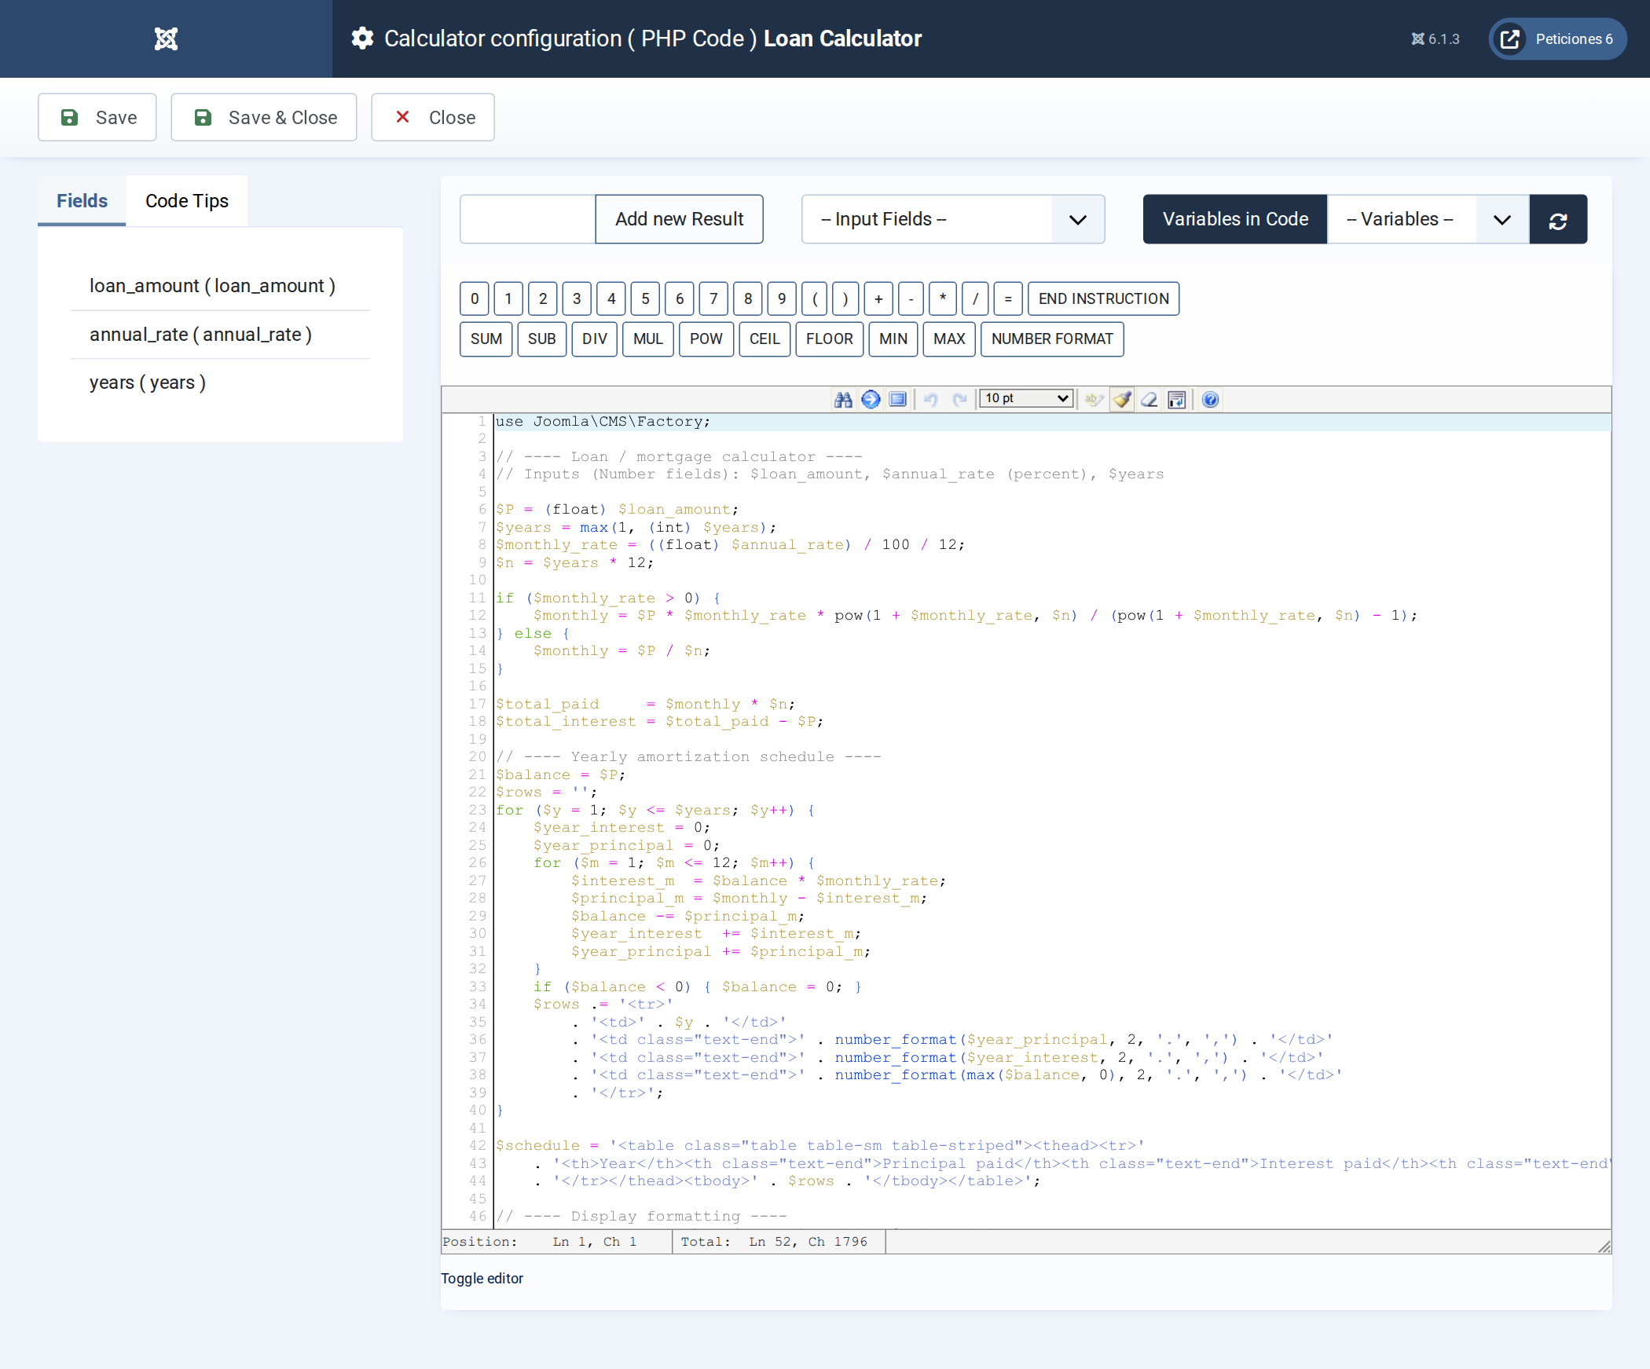Open the Variables dropdown

point(1428,219)
